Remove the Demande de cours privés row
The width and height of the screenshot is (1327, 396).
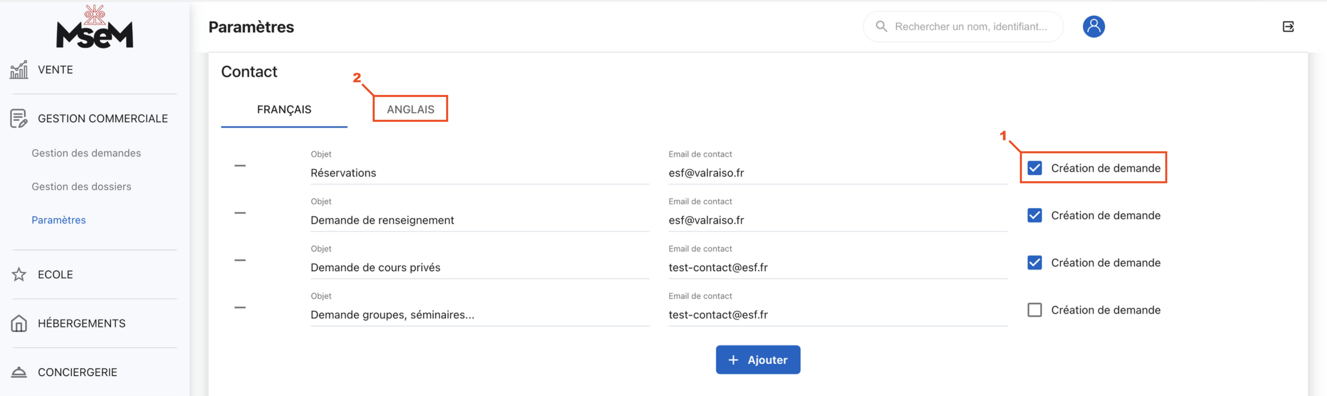pos(240,261)
